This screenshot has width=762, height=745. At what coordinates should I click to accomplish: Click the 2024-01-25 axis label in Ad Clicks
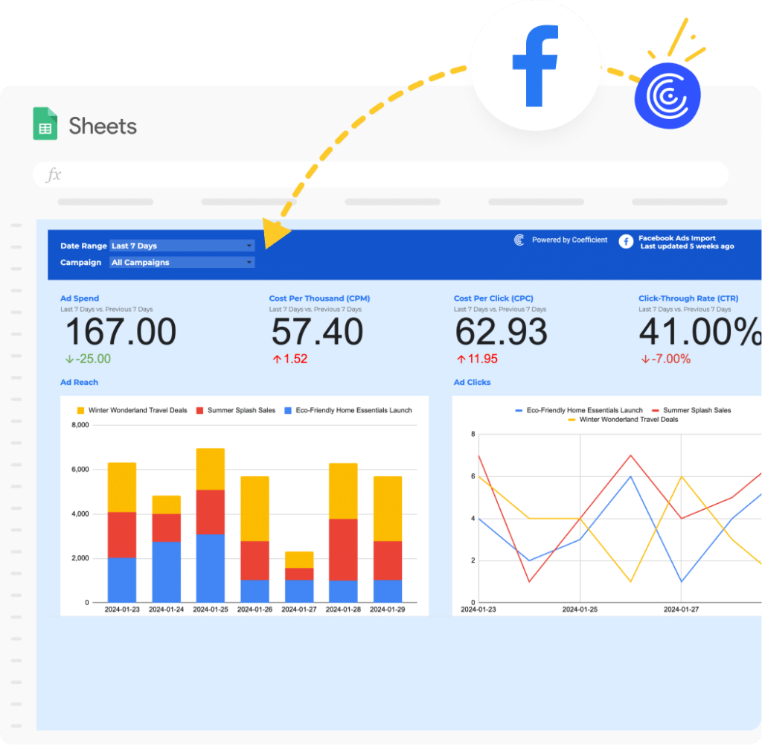pos(580,610)
